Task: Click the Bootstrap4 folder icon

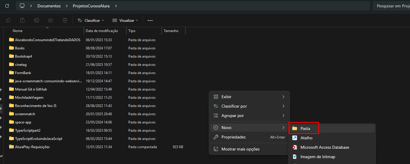Action: pyautogui.click(x=12, y=56)
